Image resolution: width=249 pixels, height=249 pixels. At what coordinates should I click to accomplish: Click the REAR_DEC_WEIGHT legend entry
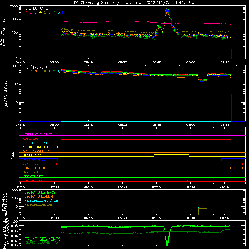point(38,205)
